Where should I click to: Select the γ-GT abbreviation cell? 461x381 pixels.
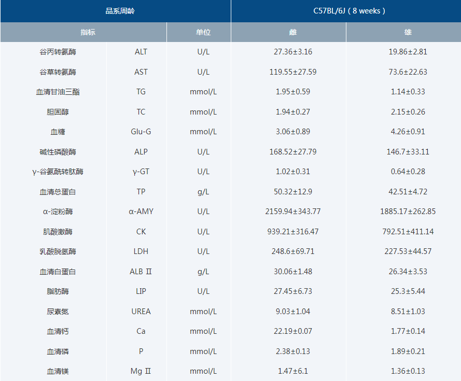(x=141, y=172)
